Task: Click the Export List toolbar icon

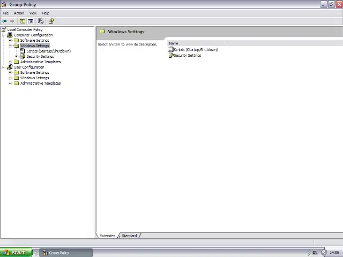Action: click(41, 21)
